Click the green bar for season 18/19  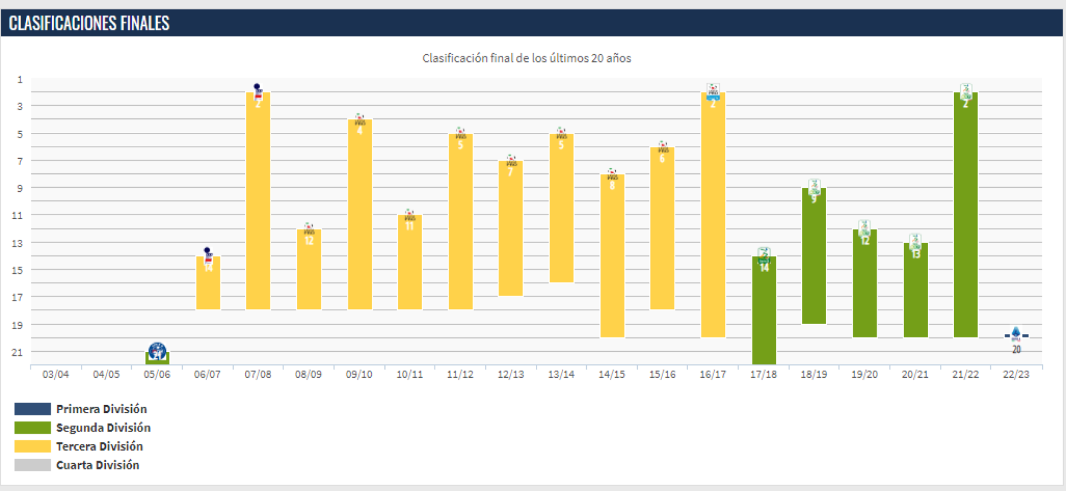pos(814,256)
